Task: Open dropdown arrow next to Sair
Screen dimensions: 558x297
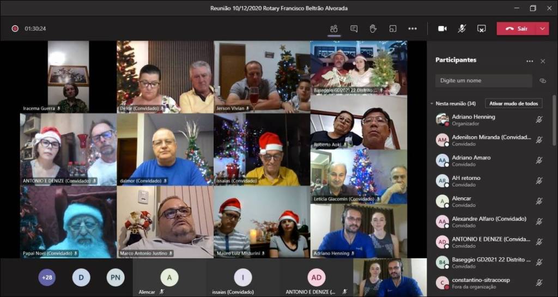Action: click(542, 28)
